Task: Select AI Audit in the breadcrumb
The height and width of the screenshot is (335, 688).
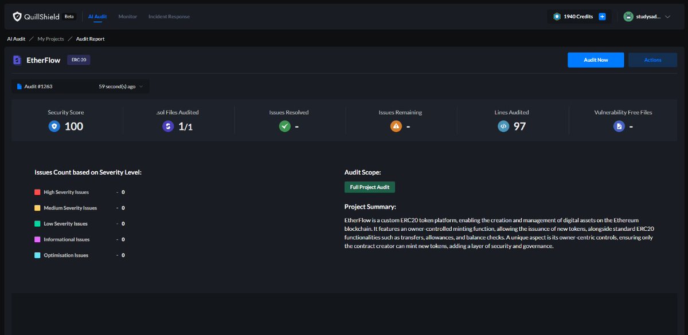Action: coord(15,38)
